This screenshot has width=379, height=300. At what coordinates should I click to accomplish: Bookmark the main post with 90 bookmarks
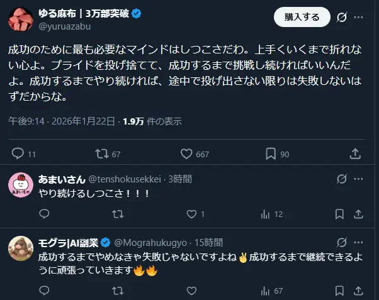click(x=270, y=153)
